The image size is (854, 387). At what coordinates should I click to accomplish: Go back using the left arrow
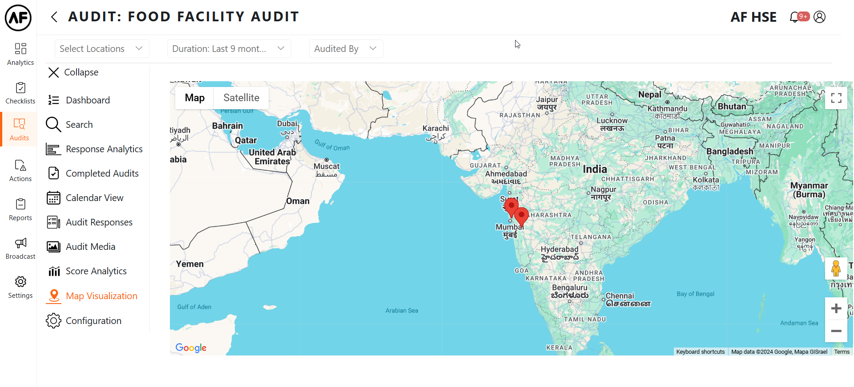pyautogui.click(x=54, y=17)
